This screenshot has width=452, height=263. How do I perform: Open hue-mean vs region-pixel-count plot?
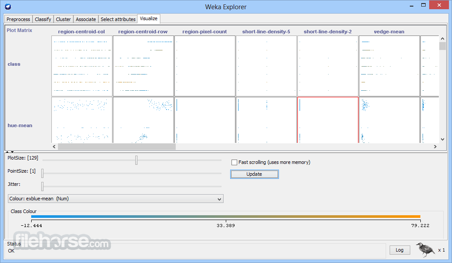(x=205, y=120)
